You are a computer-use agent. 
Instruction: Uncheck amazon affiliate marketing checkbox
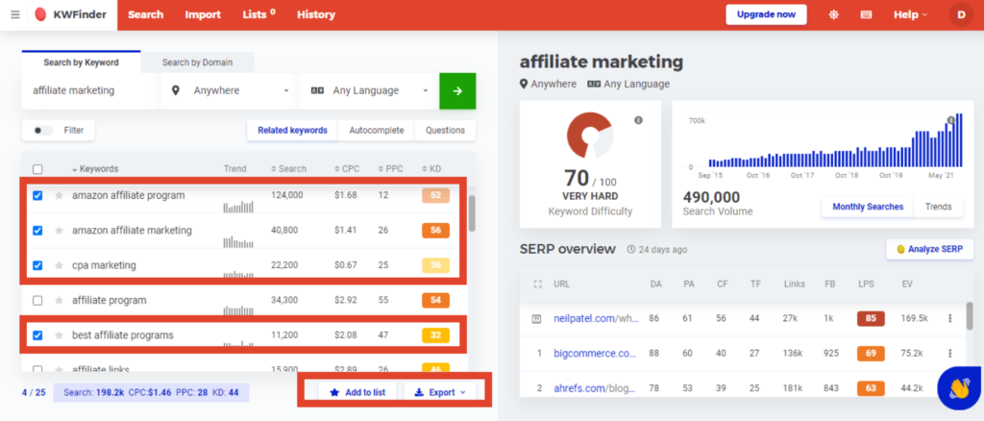tap(37, 231)
